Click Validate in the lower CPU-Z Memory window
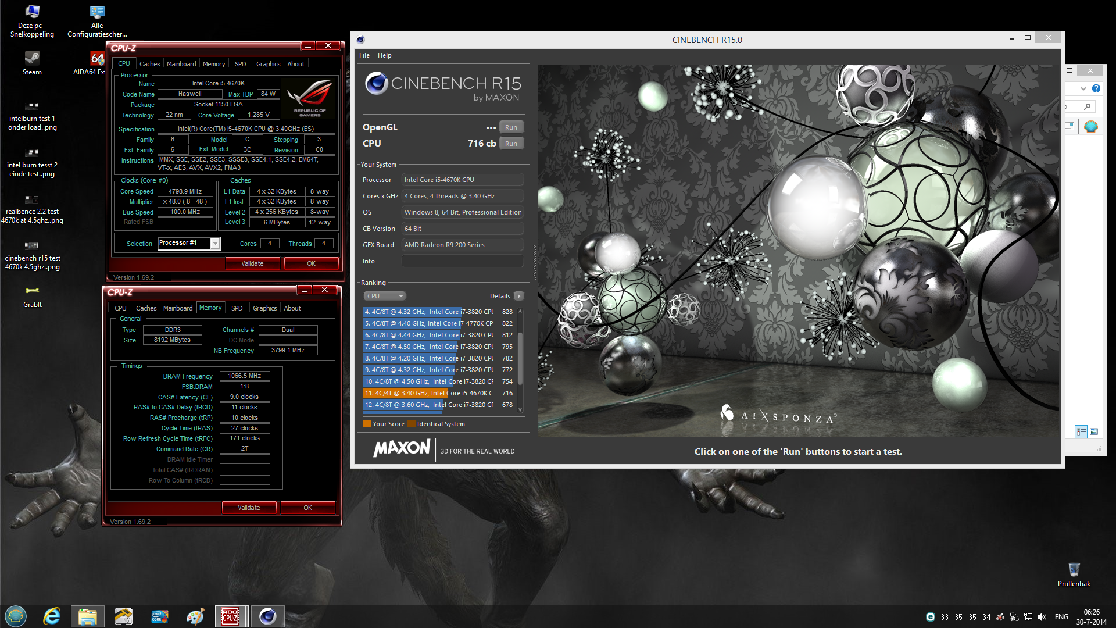The width and height of the screenshot is (1116, 628). [249, 508]
